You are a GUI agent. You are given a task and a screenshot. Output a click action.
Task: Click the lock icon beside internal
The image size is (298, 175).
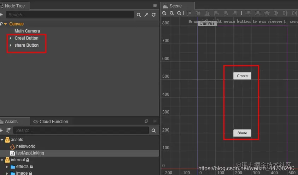pyautogui.click(x=28, y=160)
